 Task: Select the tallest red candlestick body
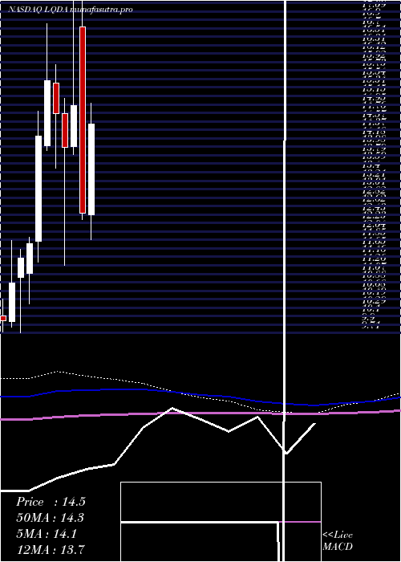click(x=83, y=120)
